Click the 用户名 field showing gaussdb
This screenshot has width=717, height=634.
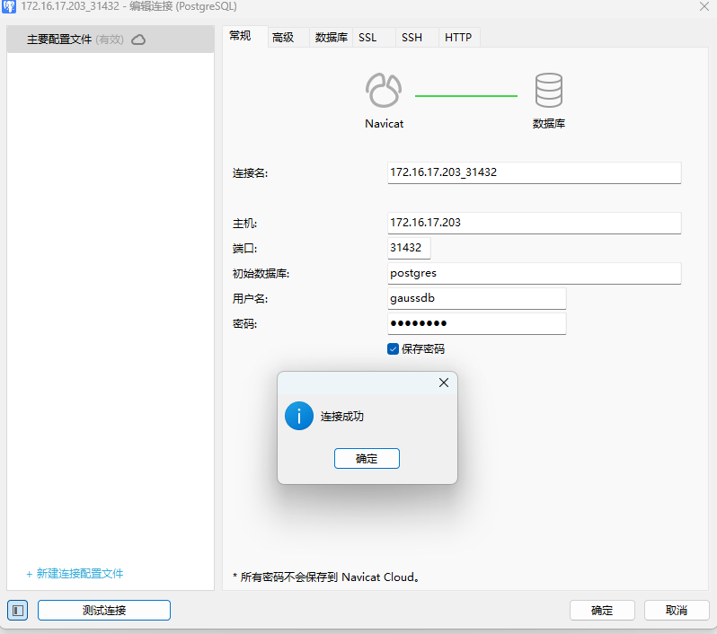click(476, 298)
